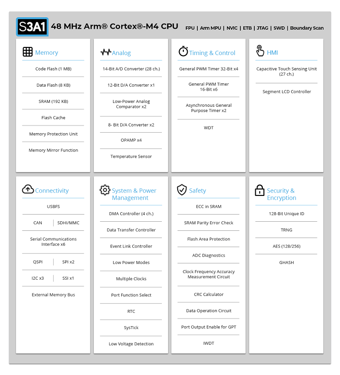Screen dimensions: 340x375
Task: Click AES (128/256) entry
Action: coord(286,246)
